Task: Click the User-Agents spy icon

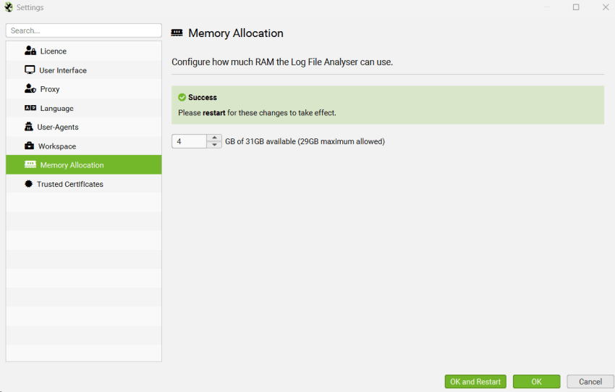Action: click(x=29, y=127)
